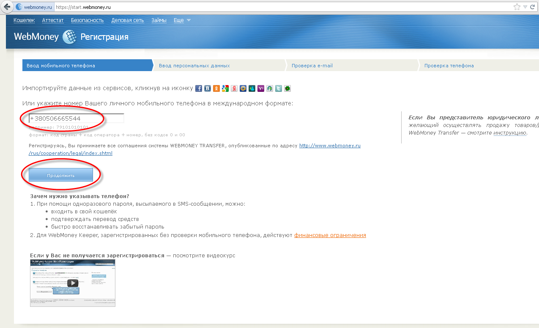The image size is (539, 328).
Task: Click the WebMoney logo in the header
Action: point(45,37)
